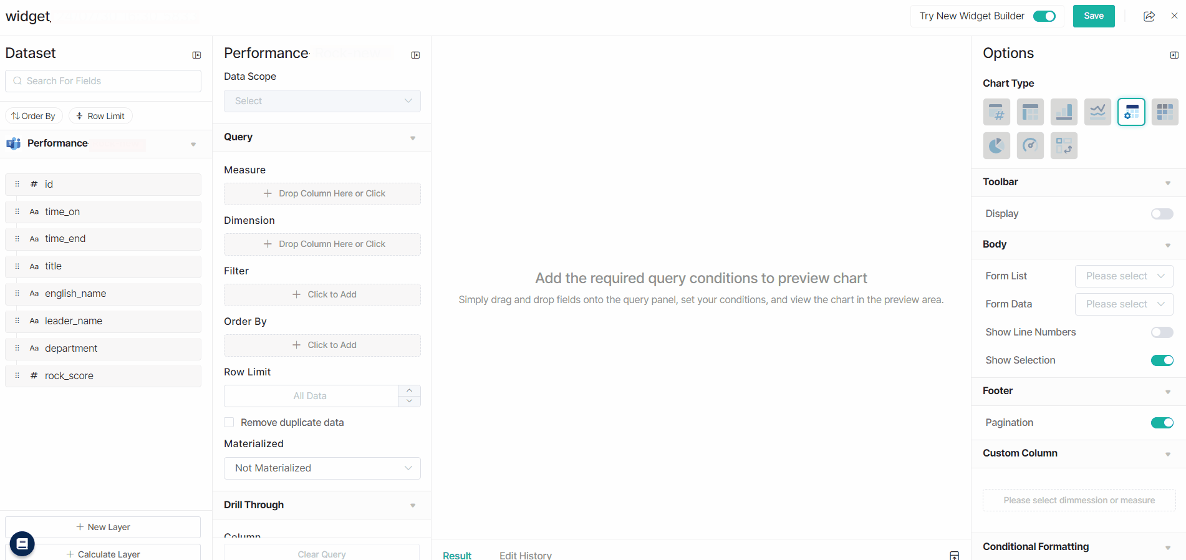Click the Search For Fields input

coord(104,81)
